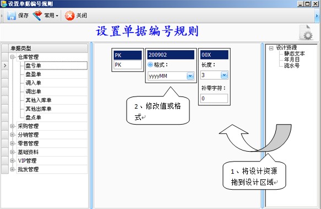Expand the 批发管理 tree node
Image resolution: width=321 pixels, height=209 pixels.
[12, 169]
